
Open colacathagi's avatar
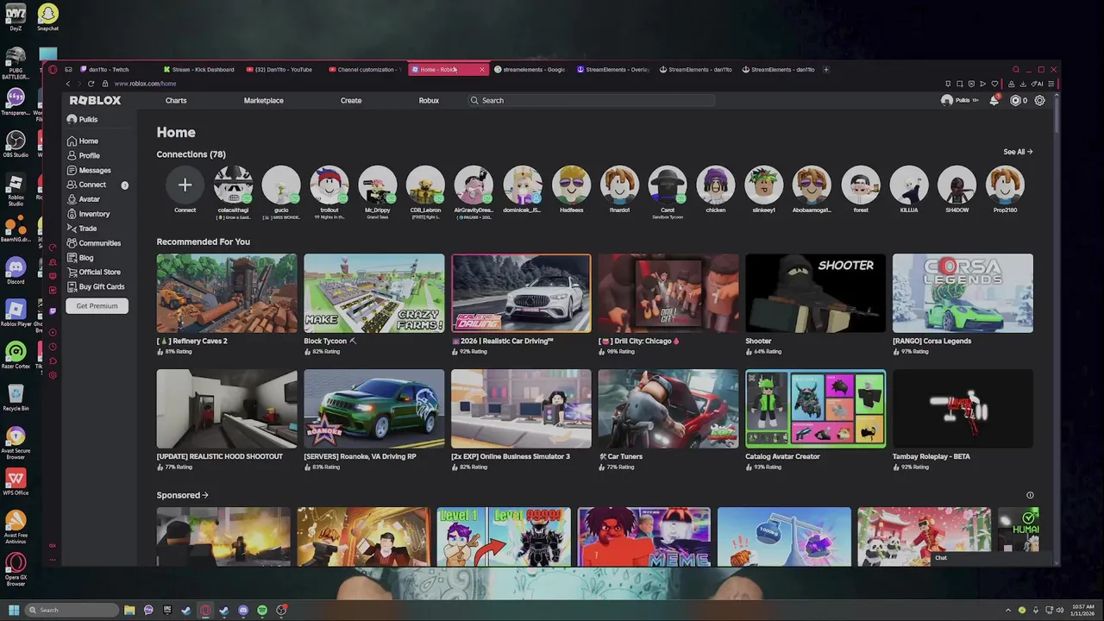pyautogui.click(x=233, y=185)
